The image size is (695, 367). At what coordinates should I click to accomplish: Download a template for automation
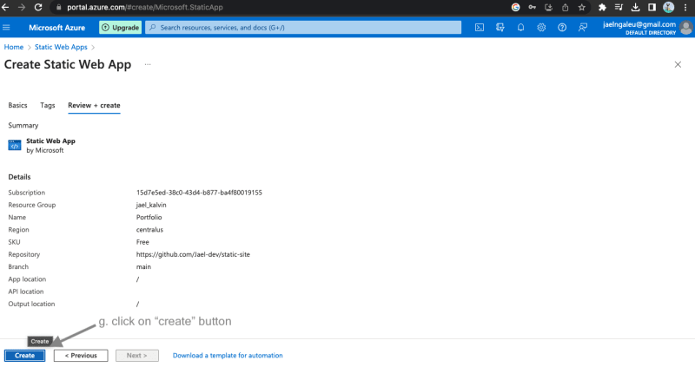[228, 356]
